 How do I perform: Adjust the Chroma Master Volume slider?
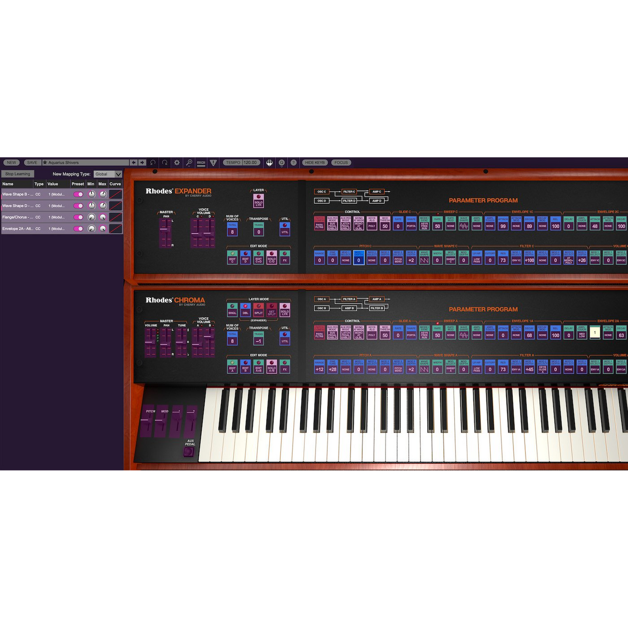click(x=150, y=342)
